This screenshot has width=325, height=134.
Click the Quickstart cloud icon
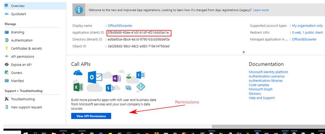[x=6, y=14]
